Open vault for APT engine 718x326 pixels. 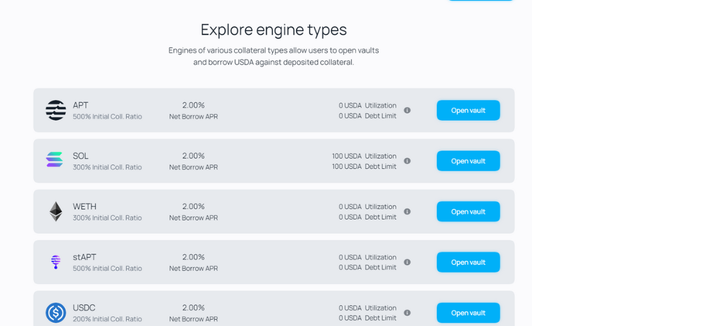point(468,110)
